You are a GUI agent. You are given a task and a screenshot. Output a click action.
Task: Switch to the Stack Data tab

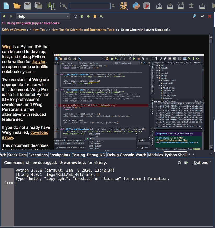tap(18, 155)
